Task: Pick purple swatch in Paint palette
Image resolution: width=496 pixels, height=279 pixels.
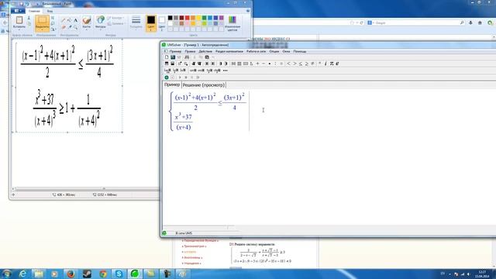Action: 222,18
